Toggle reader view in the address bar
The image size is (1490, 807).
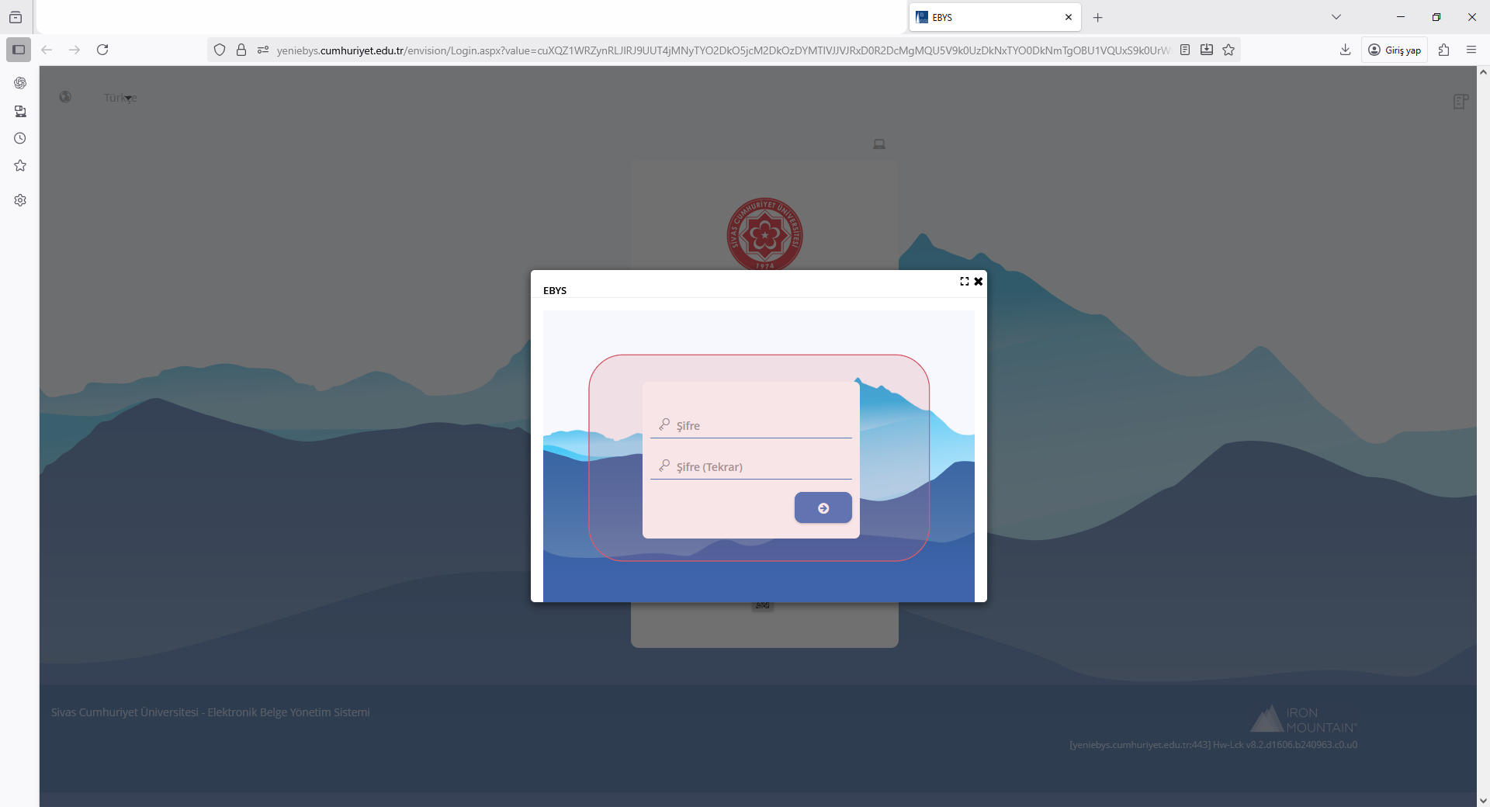point(1185,50)
